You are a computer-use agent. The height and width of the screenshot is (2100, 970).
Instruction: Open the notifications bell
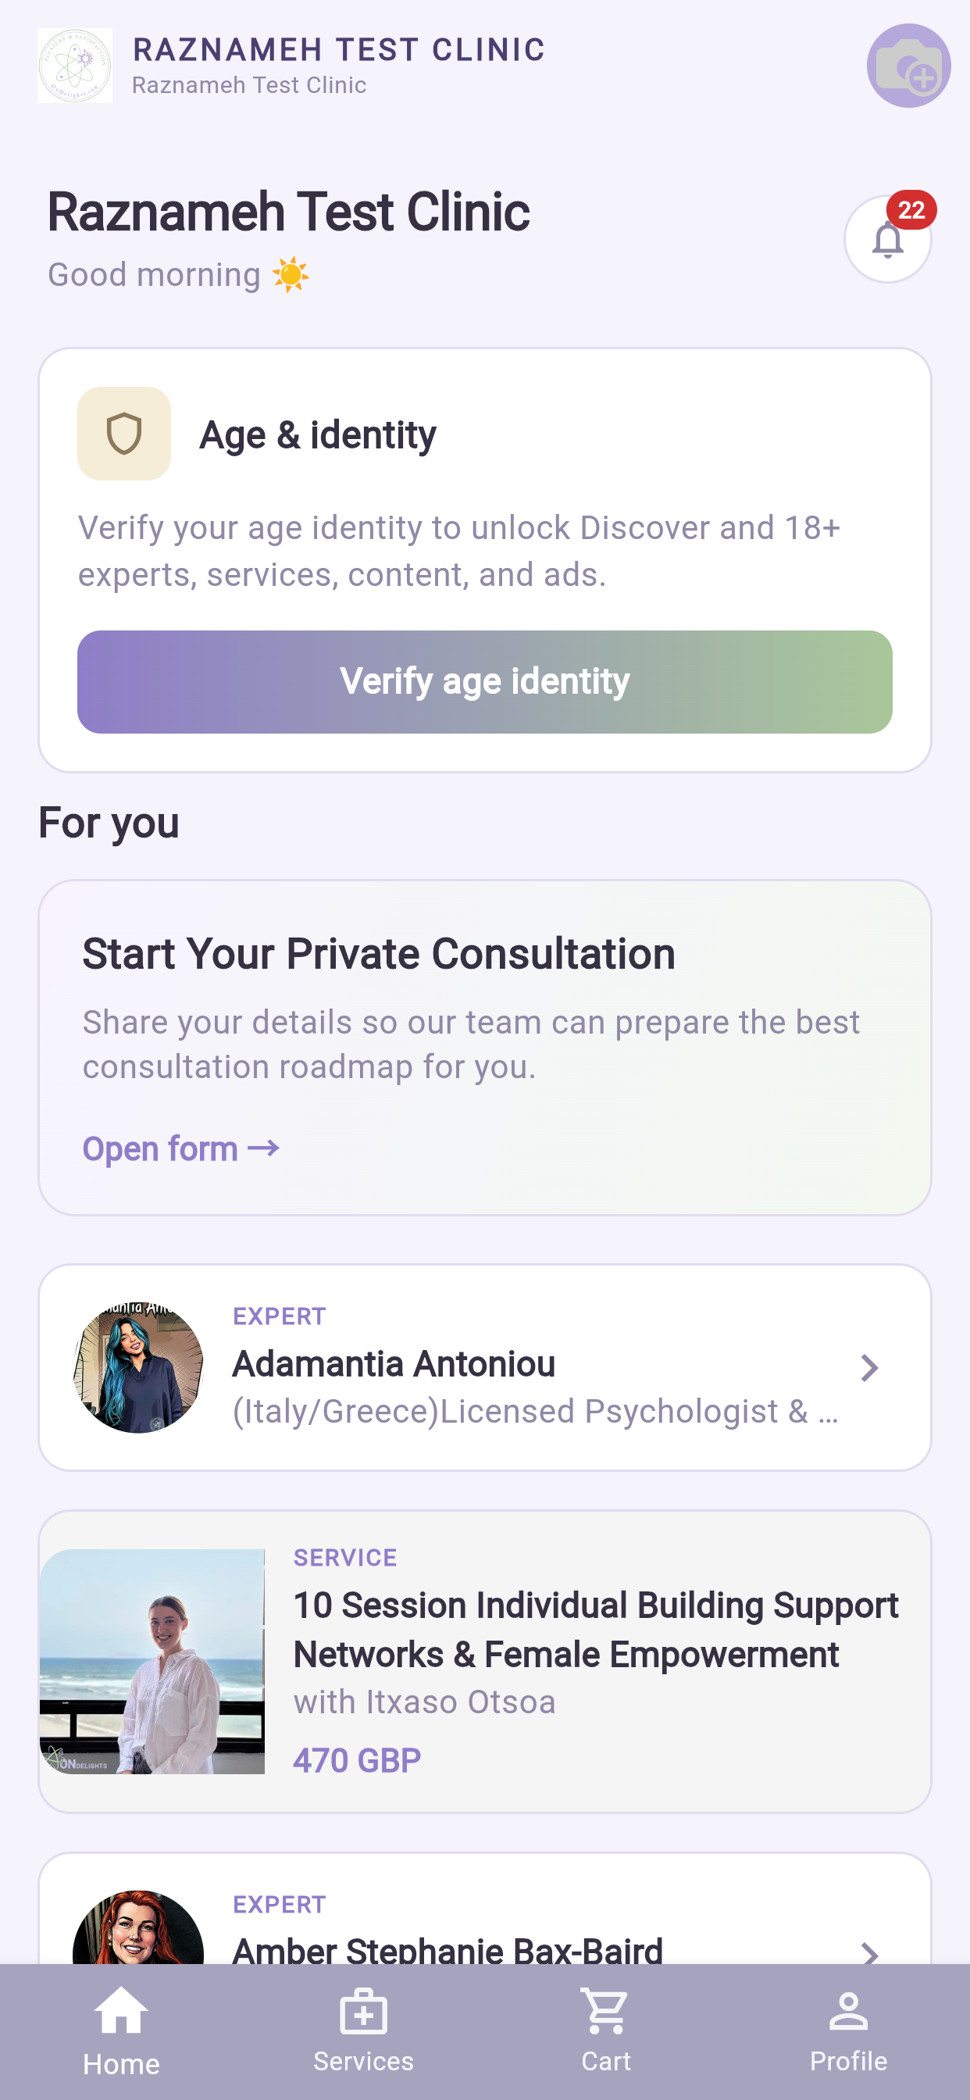(888, 240)
